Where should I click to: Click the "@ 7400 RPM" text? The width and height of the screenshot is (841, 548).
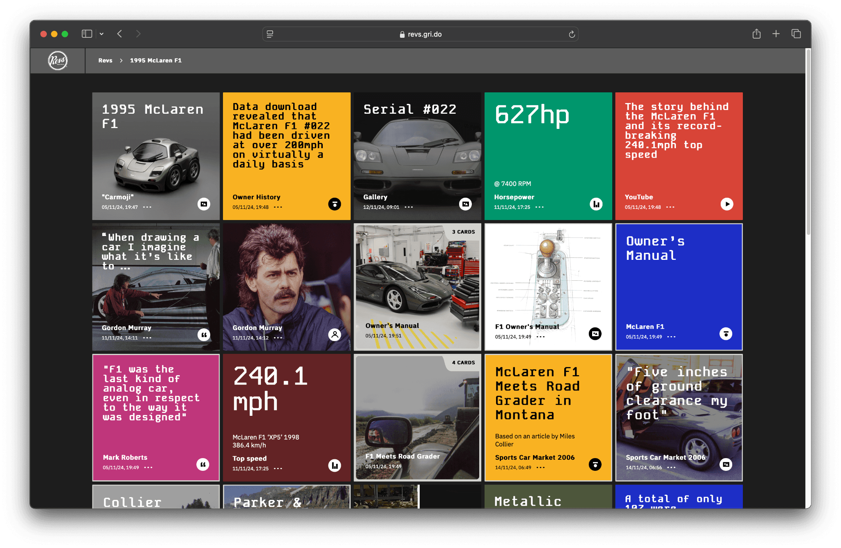(x=512, y=184)
